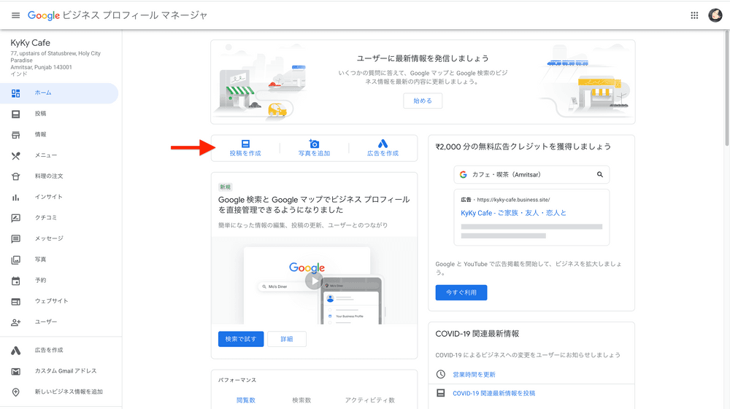This screenshot has height=409, width=730.
Task: Click the 写真を追加 camera icon
Action: click(314, 144)
